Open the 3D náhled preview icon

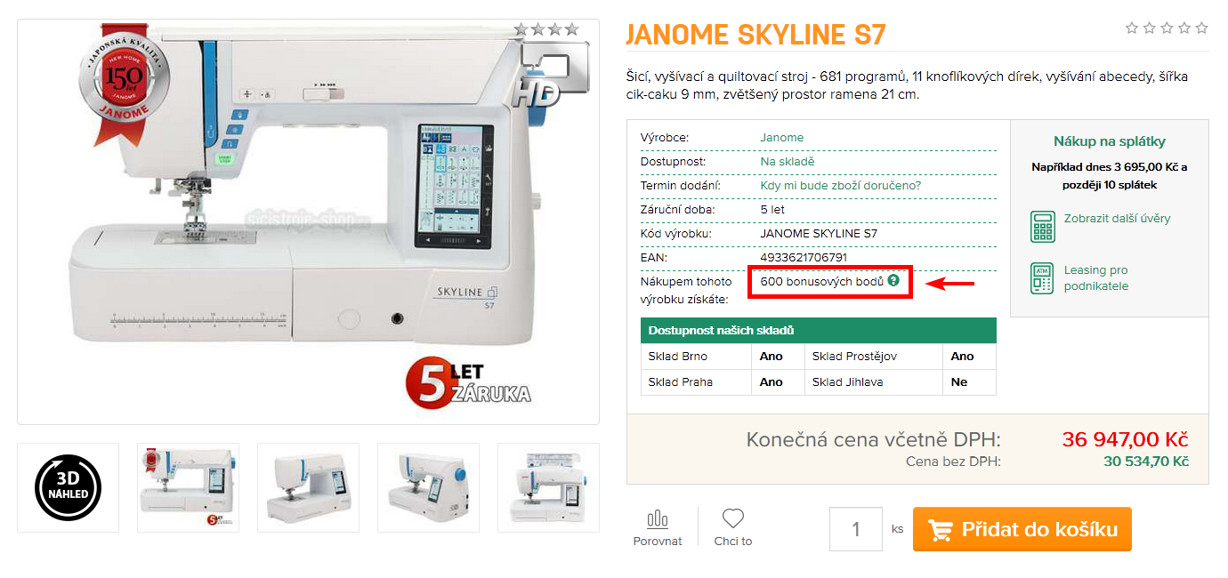click(x=68, y=487)
